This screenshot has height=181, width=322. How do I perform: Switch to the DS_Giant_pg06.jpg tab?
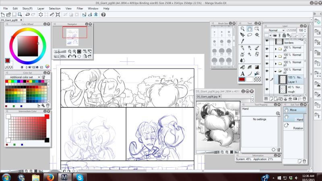click(x=207, y=97)
